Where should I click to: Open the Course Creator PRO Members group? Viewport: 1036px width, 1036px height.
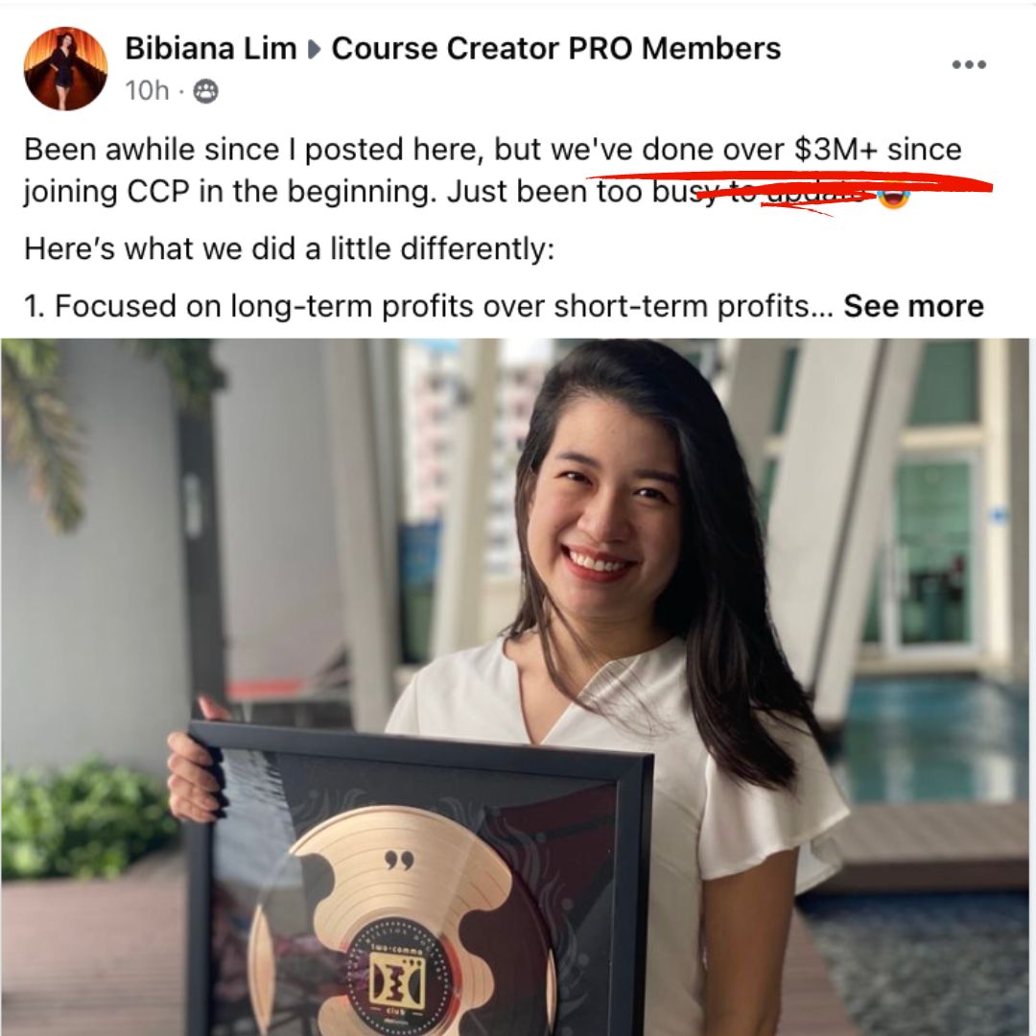[x=555, y=48]
